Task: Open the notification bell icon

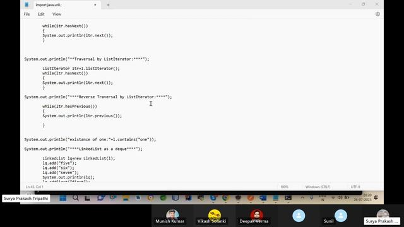Action: pyautogui.click(x=376, y=197)
